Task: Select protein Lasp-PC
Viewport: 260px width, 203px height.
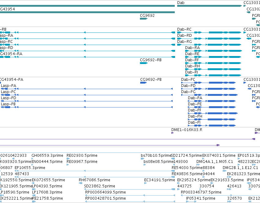Action: (x=87, y=95)
